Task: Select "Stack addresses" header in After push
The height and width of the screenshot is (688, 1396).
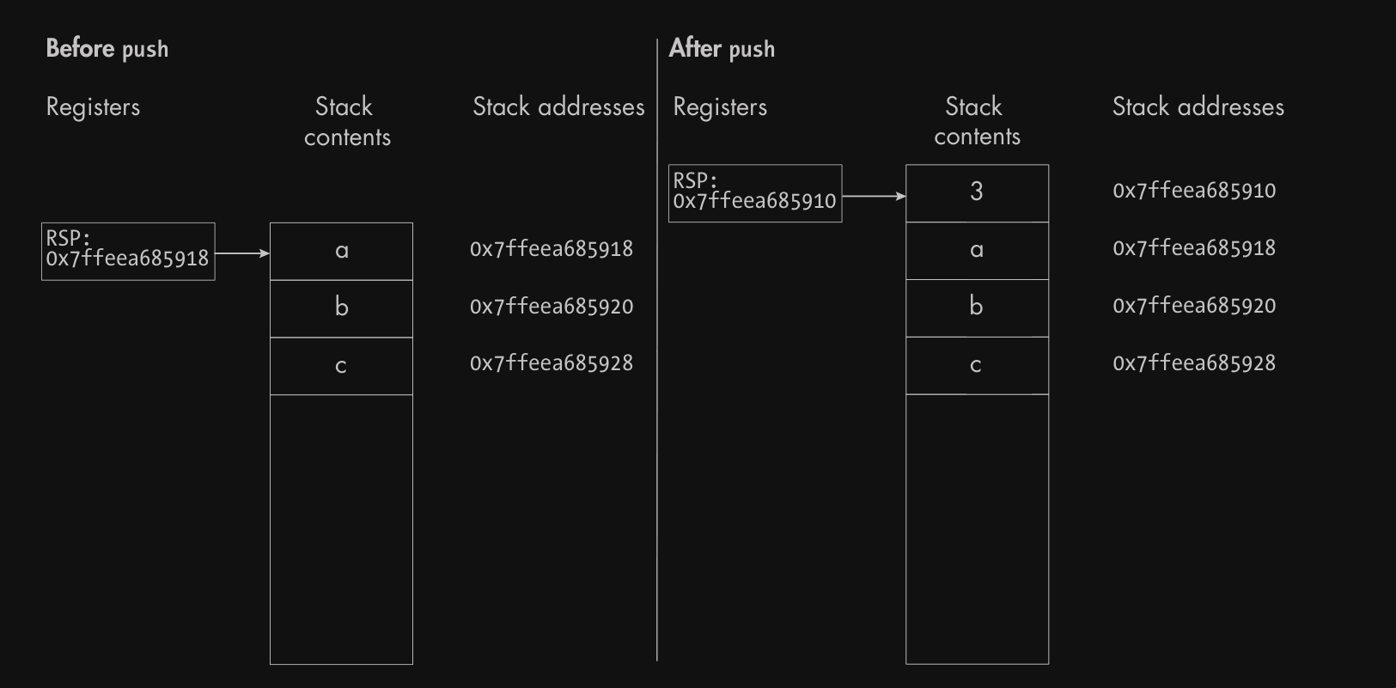Action: (x=1198, y=107)
